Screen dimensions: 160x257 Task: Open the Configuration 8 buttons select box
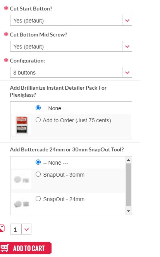tap(71, 72)
